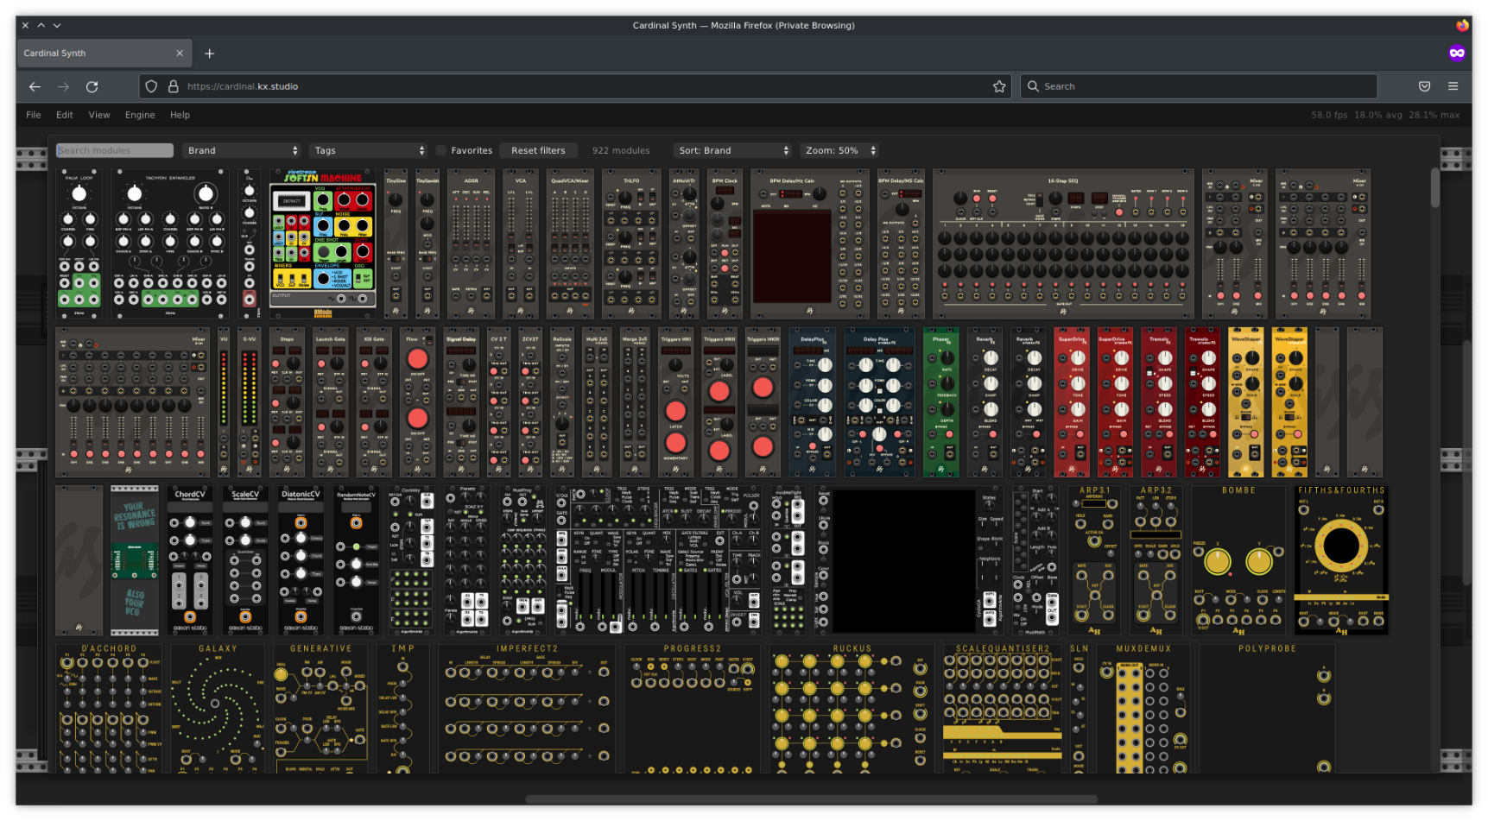The width and height of the screenshot is (1488, 821).
Task: Choose the FIFTHS&FOURTHS module
Action: [1341, 560]
